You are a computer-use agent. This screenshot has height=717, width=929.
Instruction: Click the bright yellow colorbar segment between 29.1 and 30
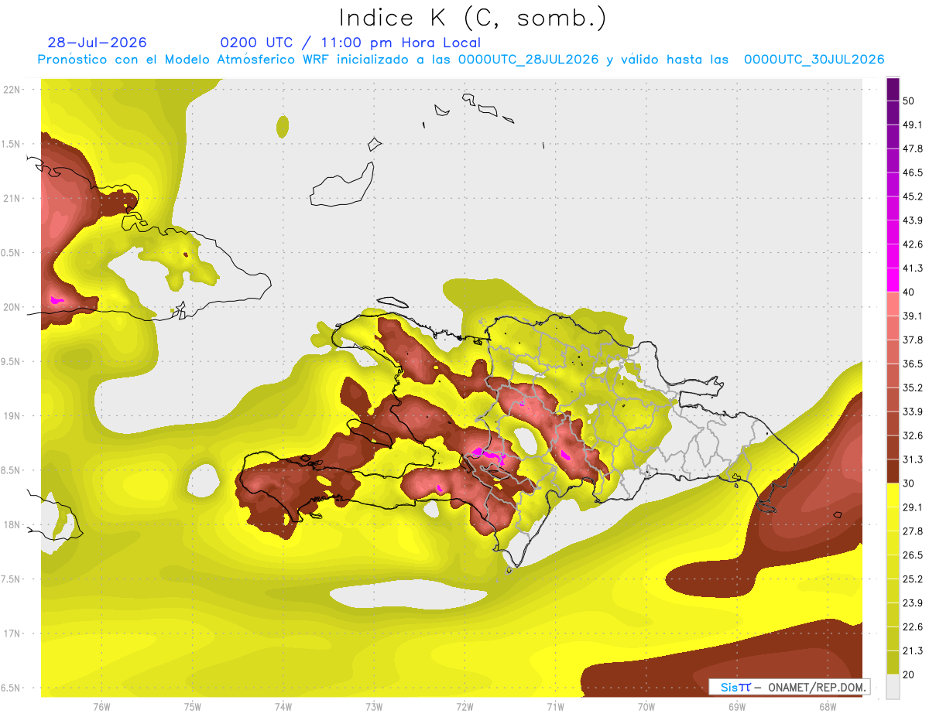click(x=893, y=495)
